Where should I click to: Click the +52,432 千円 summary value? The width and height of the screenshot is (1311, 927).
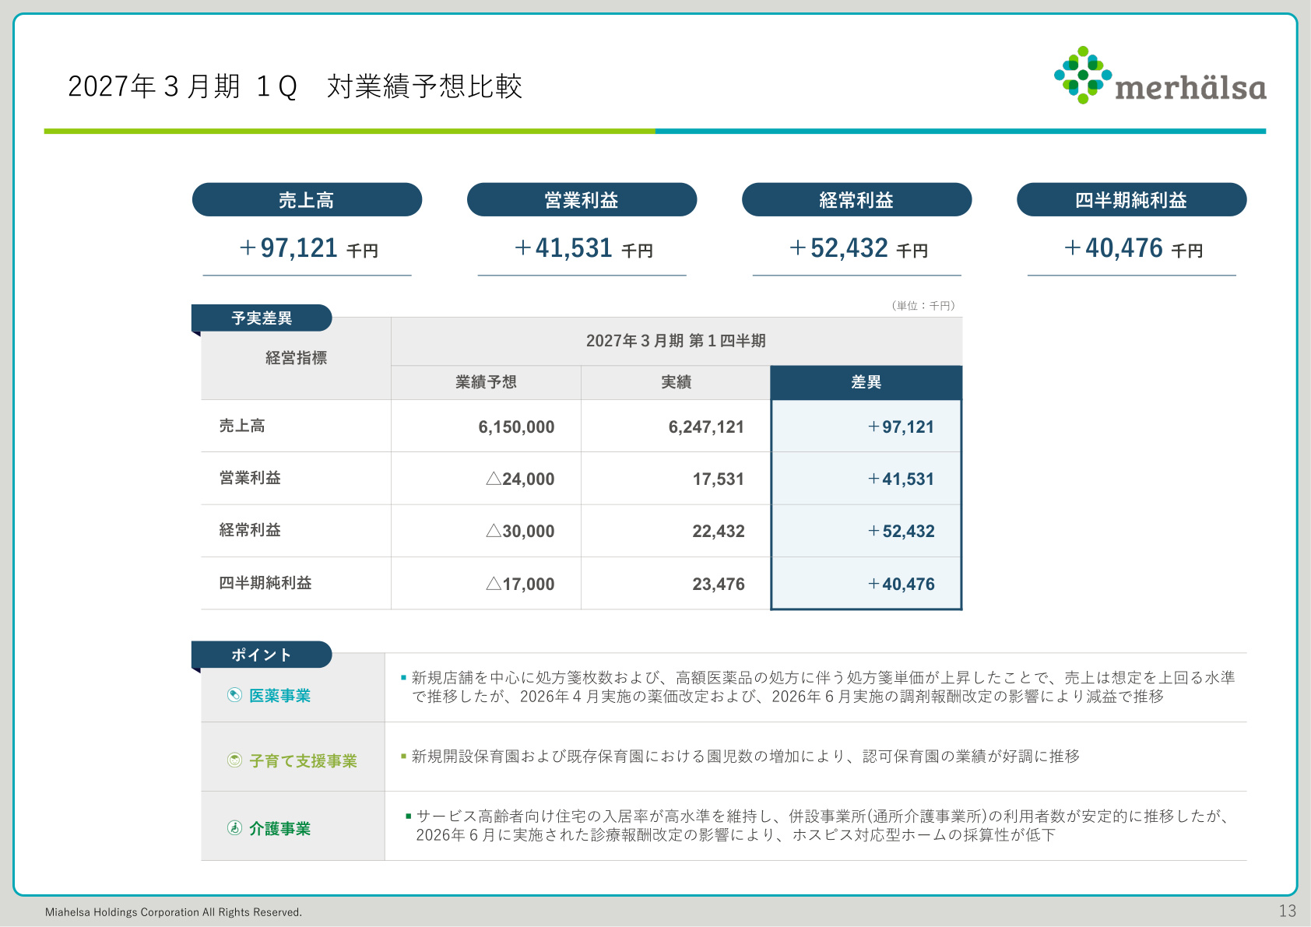click(x=859, y=248)
